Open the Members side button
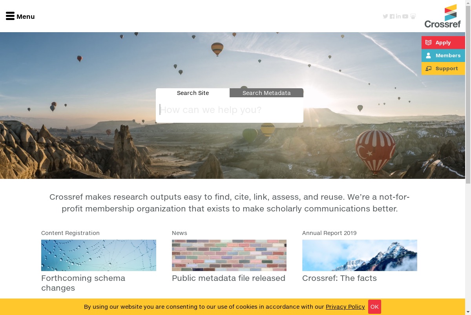471x315 pixels. point(443,55)
